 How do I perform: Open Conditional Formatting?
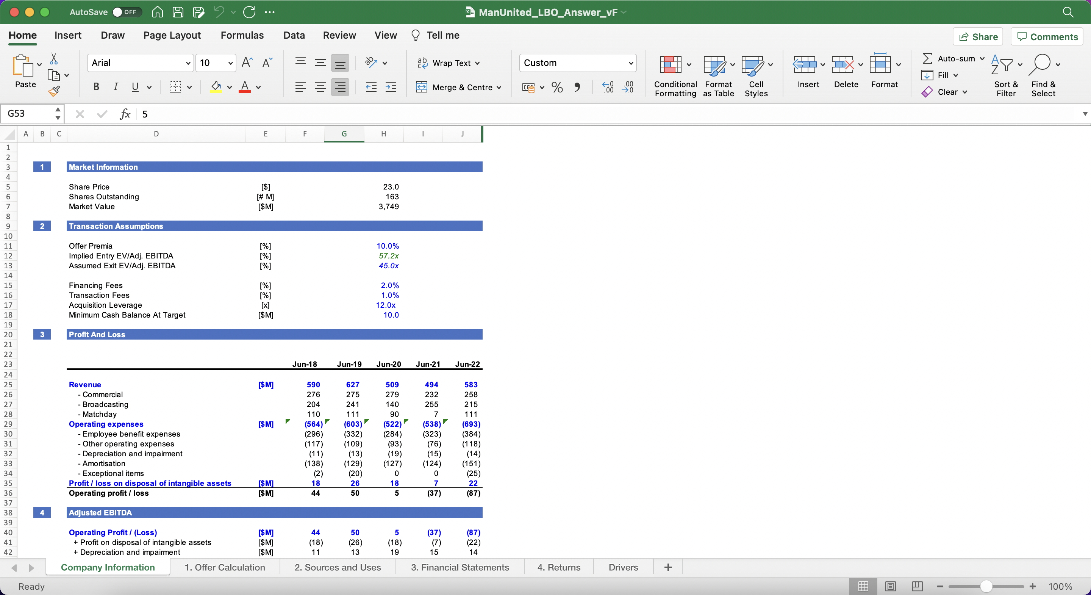pos(675,76)
